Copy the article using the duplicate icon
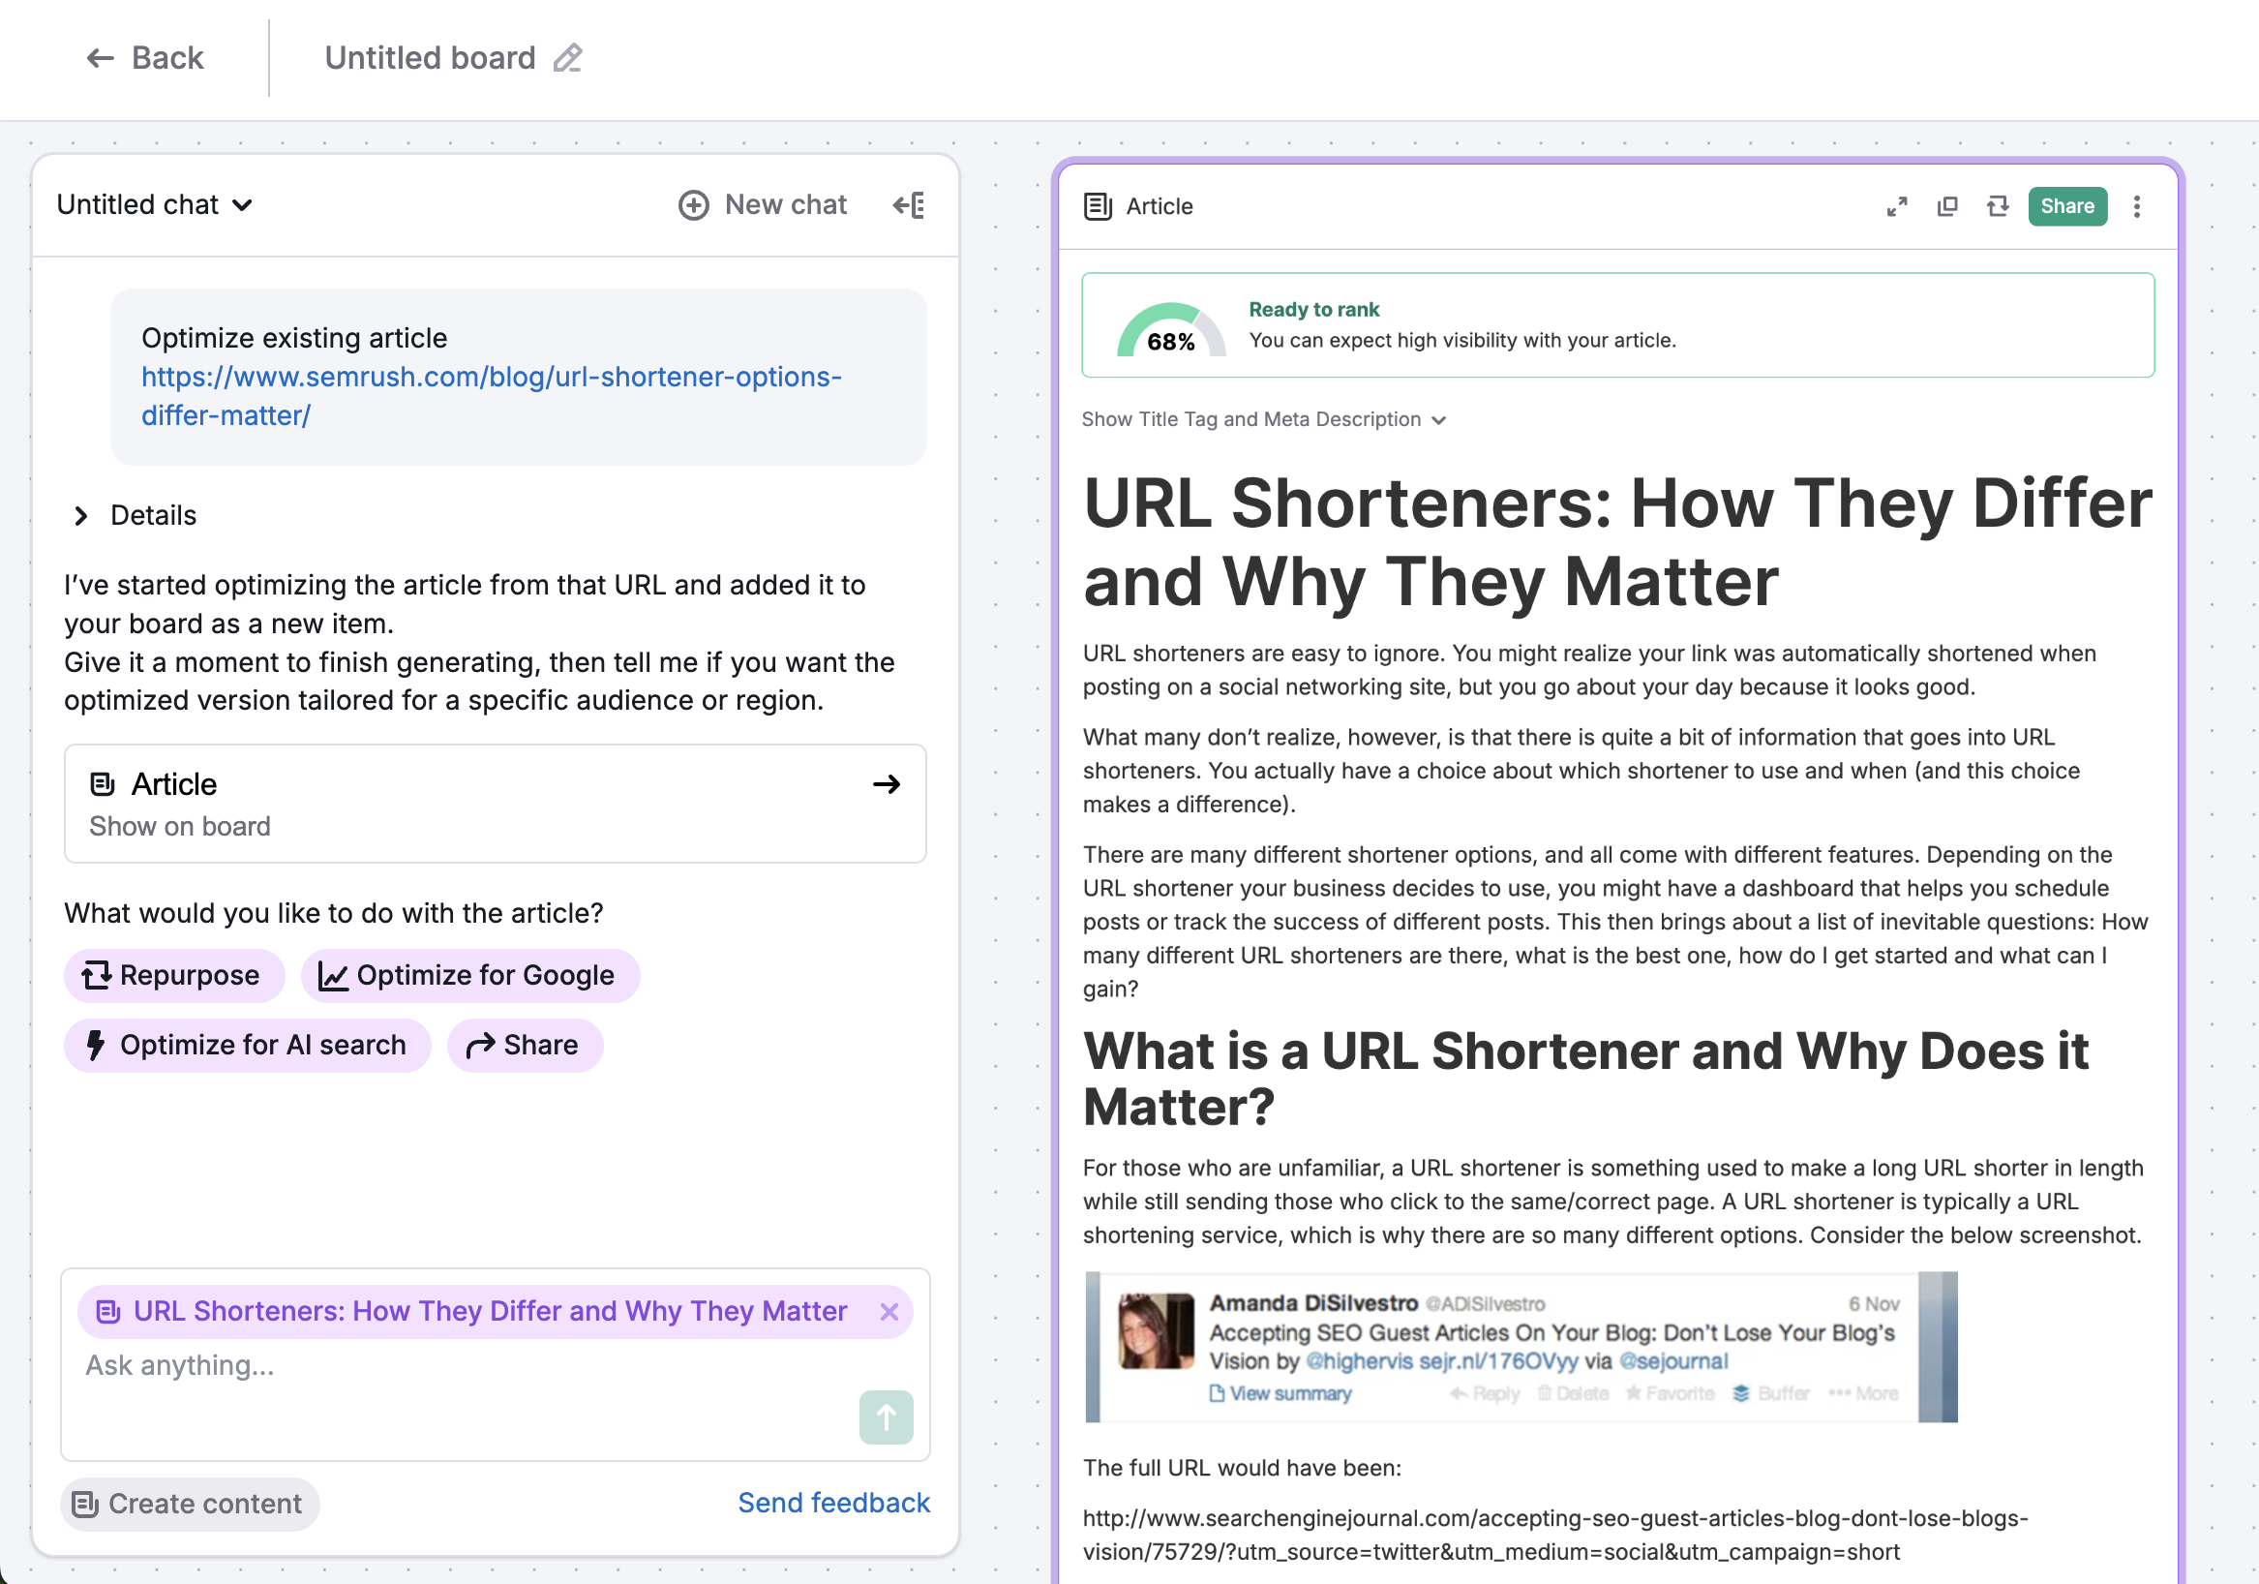 [1947, 207]
